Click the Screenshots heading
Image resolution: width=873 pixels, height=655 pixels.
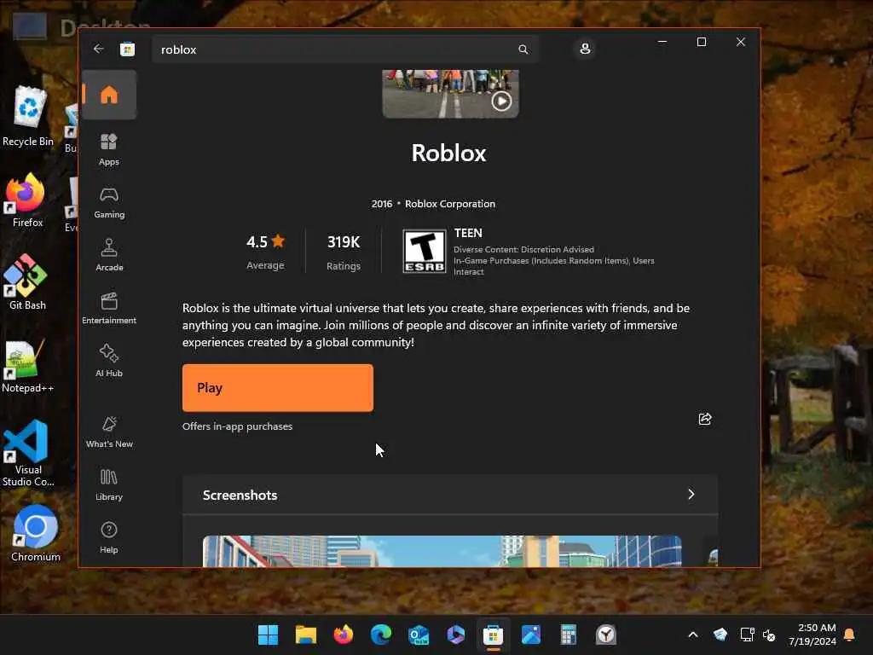(240, 496)
